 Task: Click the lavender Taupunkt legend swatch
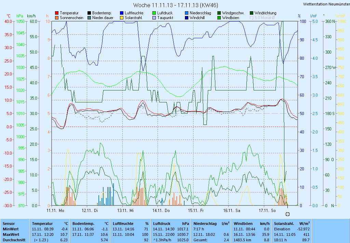154,18
